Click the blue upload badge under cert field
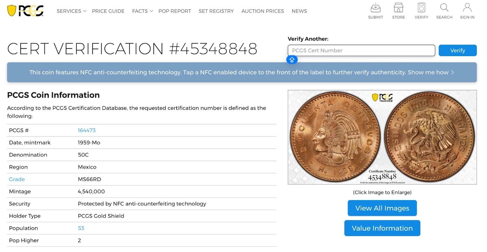 pos(292,60)
